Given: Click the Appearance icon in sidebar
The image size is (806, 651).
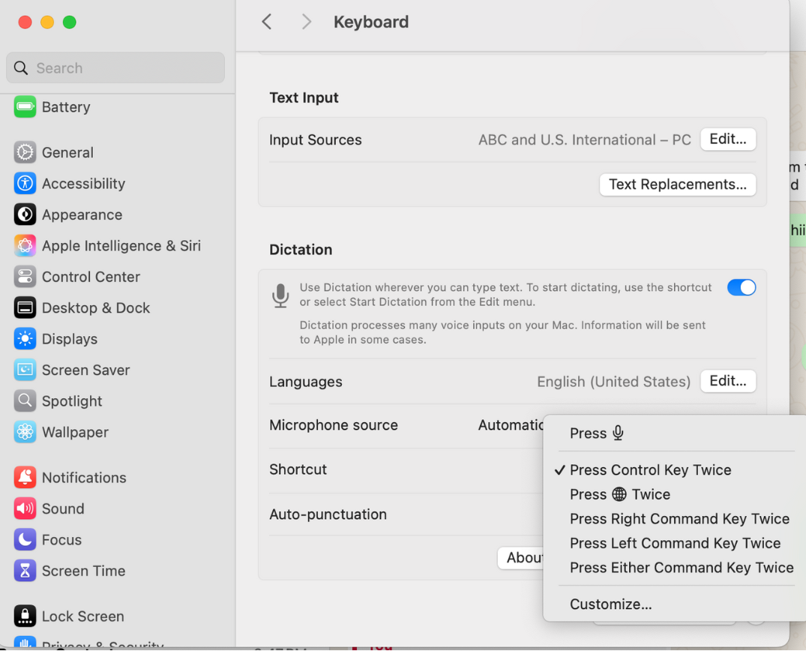Looking at the screenshot, I should 25,214.
